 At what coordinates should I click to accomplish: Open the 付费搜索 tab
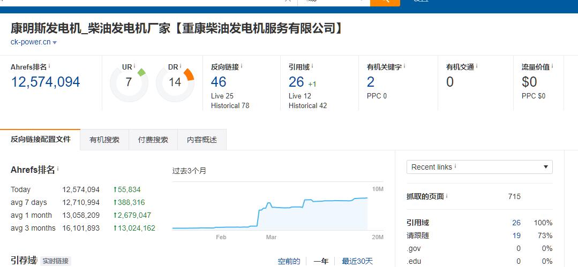153,140
